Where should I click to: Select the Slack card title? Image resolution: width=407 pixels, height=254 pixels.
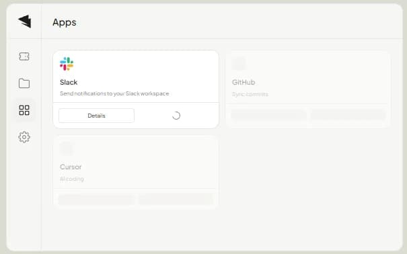click(x=69, y=82)
